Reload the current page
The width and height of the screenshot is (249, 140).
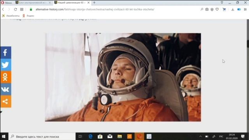coord(16,9)
